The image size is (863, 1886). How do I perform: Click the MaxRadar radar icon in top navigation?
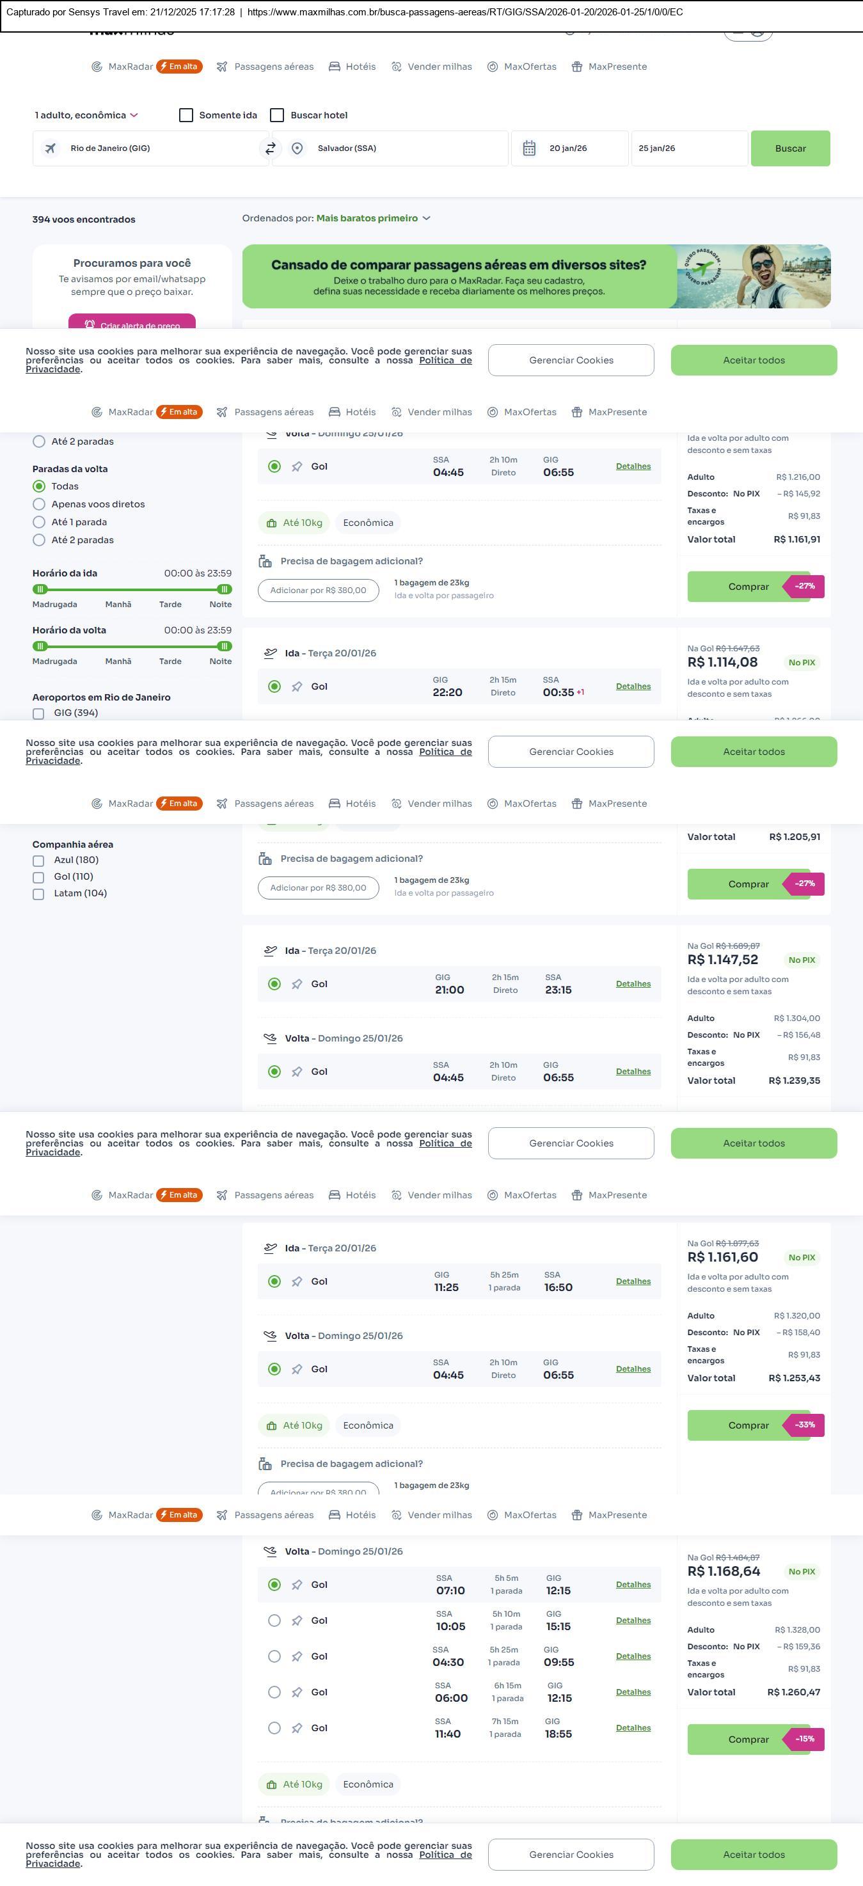pos(97,67)
